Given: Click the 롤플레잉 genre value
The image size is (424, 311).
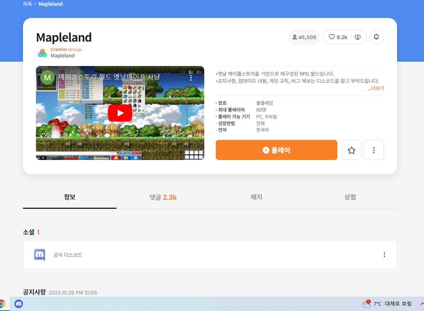Looking at the screenshot, I should [265, 103].
